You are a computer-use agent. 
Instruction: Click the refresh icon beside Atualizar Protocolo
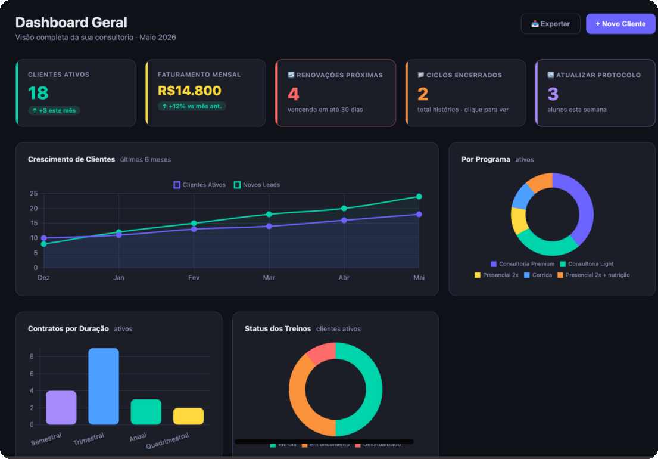pyautogui.click(x=551, y=75)
